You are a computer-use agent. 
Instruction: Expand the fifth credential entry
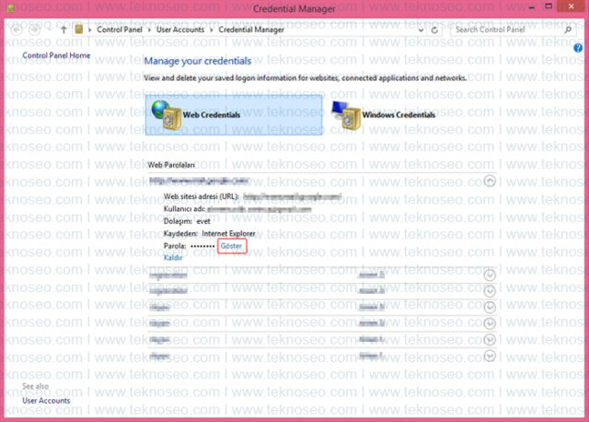click(x=490, y=323)
